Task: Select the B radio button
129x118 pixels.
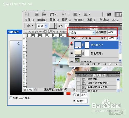Action: pos(75,95)
